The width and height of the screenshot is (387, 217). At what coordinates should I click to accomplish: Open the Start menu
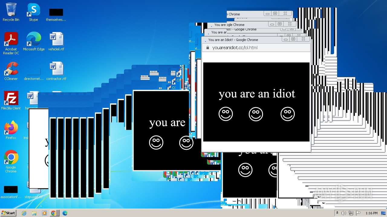click(8, 213)
